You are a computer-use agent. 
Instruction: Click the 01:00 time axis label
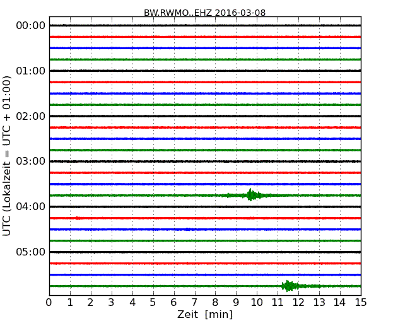point(31,71)
